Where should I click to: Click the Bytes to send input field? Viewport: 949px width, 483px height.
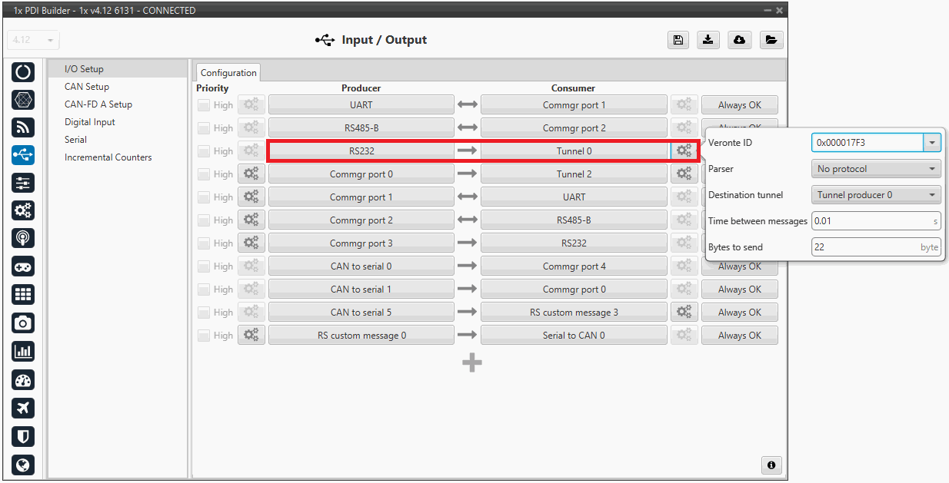click(x=865, y=247)
